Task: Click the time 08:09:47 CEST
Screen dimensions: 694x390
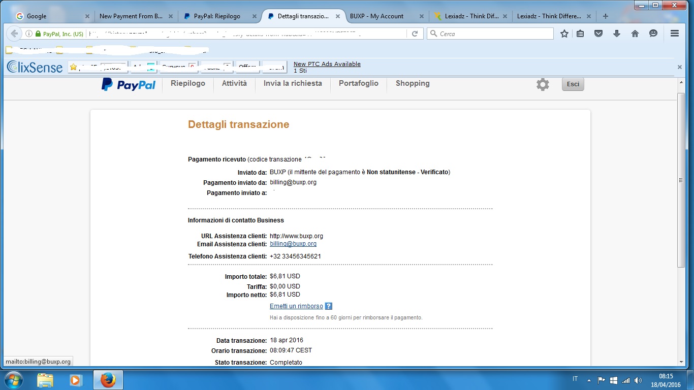Action: coord(291,350)
